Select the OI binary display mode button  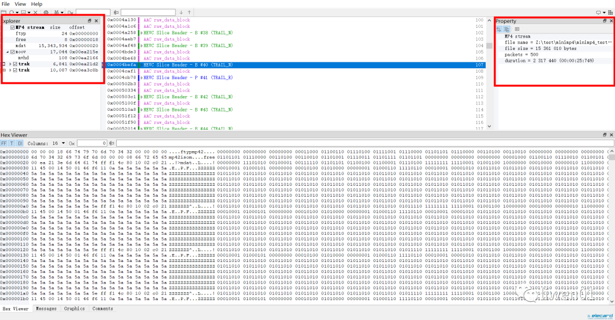pos(19,143)
